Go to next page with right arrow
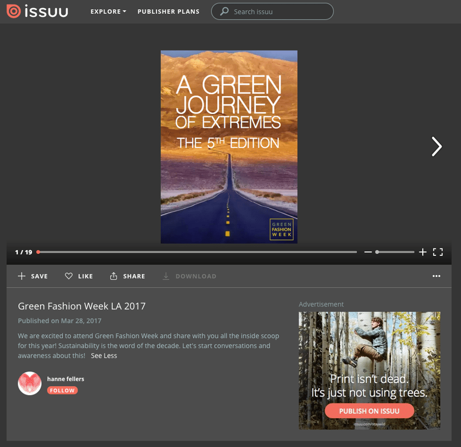Screen dimensions: 461x447 [436, 147]
